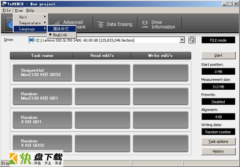Screen dimensions: 240x167
Task: Click Random 4 KB QD32 read box
Action: click(x=103, y=143)
